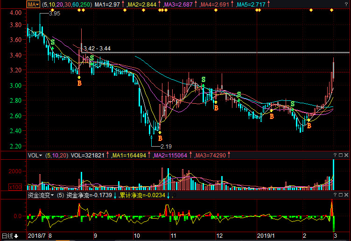Click the rightmost yellow diamond event marker
This screenshot has width=351, height=241.
pyautogui.click(x=331, y=10)
